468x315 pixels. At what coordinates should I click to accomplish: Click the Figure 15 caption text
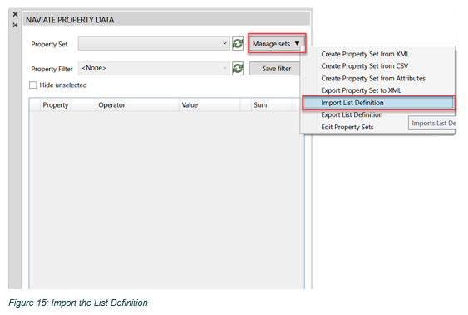pos(78,303)
